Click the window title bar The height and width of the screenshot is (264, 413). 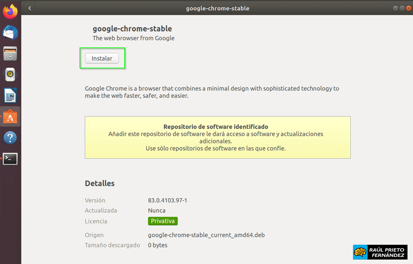point(218,8)
